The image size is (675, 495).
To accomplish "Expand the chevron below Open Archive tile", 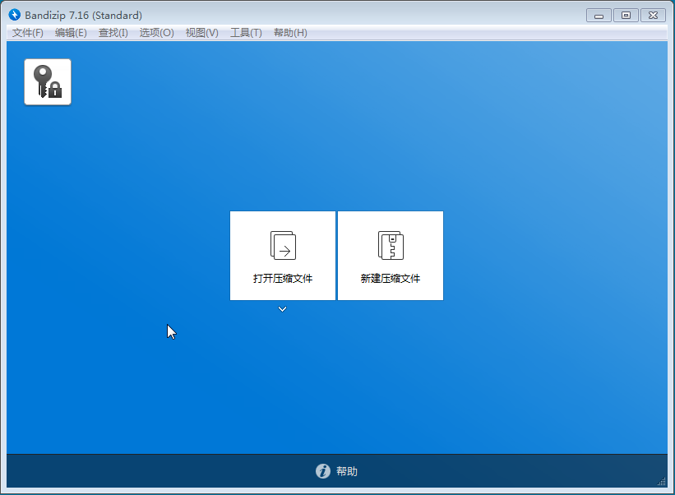I will point(282,309).
